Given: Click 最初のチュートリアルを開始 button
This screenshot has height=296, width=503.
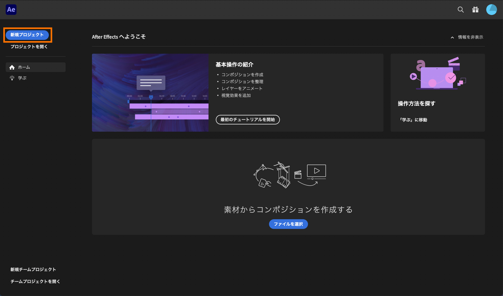Looking at the screenshot, I should pos(248,120).
